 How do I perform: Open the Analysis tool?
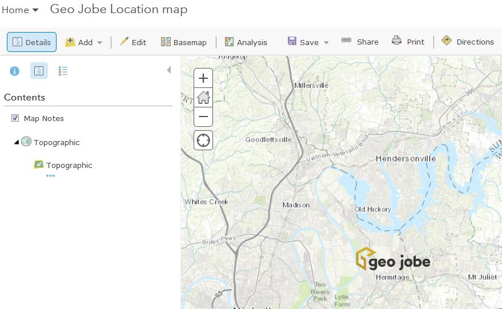246,42
